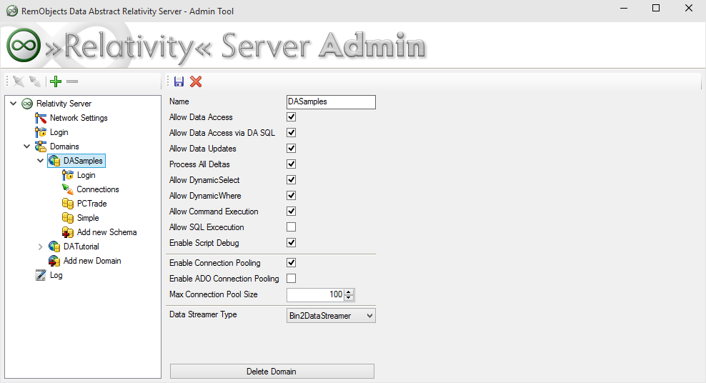706x383 pixels.
Task: Select Network Settings in the tree
Action: (x=79, y=118)
